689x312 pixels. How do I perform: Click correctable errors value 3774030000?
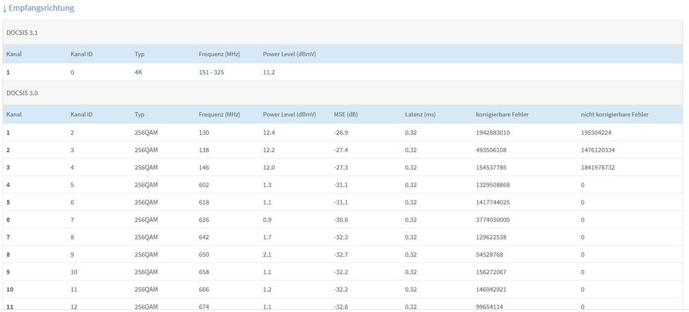coord(493,220)
